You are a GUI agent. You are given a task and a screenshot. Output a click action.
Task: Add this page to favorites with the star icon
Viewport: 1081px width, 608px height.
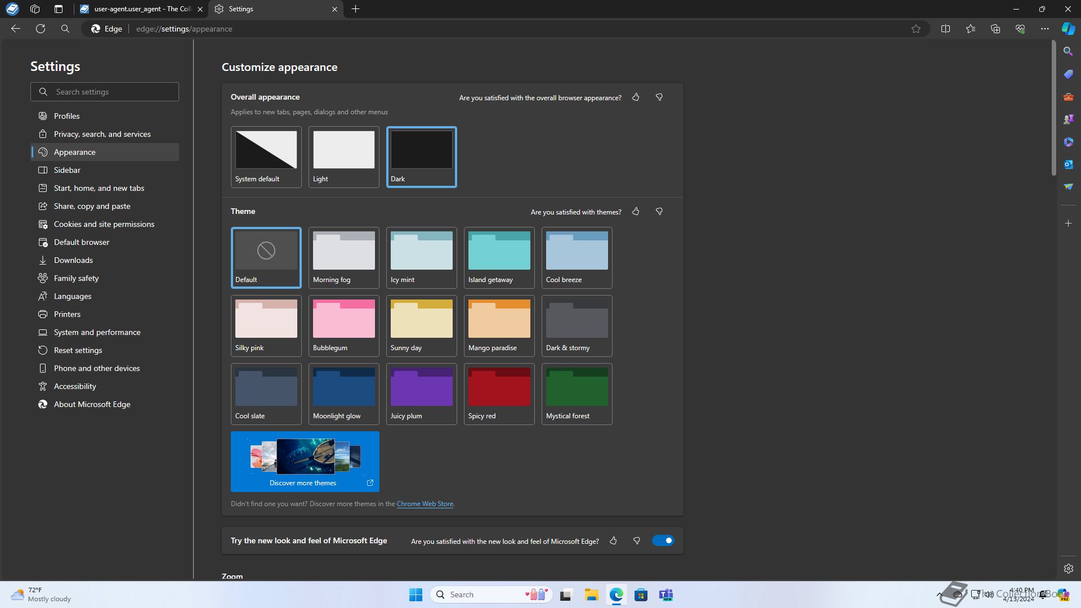click(x=916, y=29)
